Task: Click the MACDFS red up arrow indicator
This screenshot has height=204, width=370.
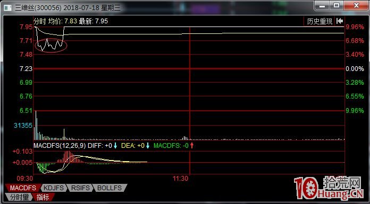Action: point(191,146)
